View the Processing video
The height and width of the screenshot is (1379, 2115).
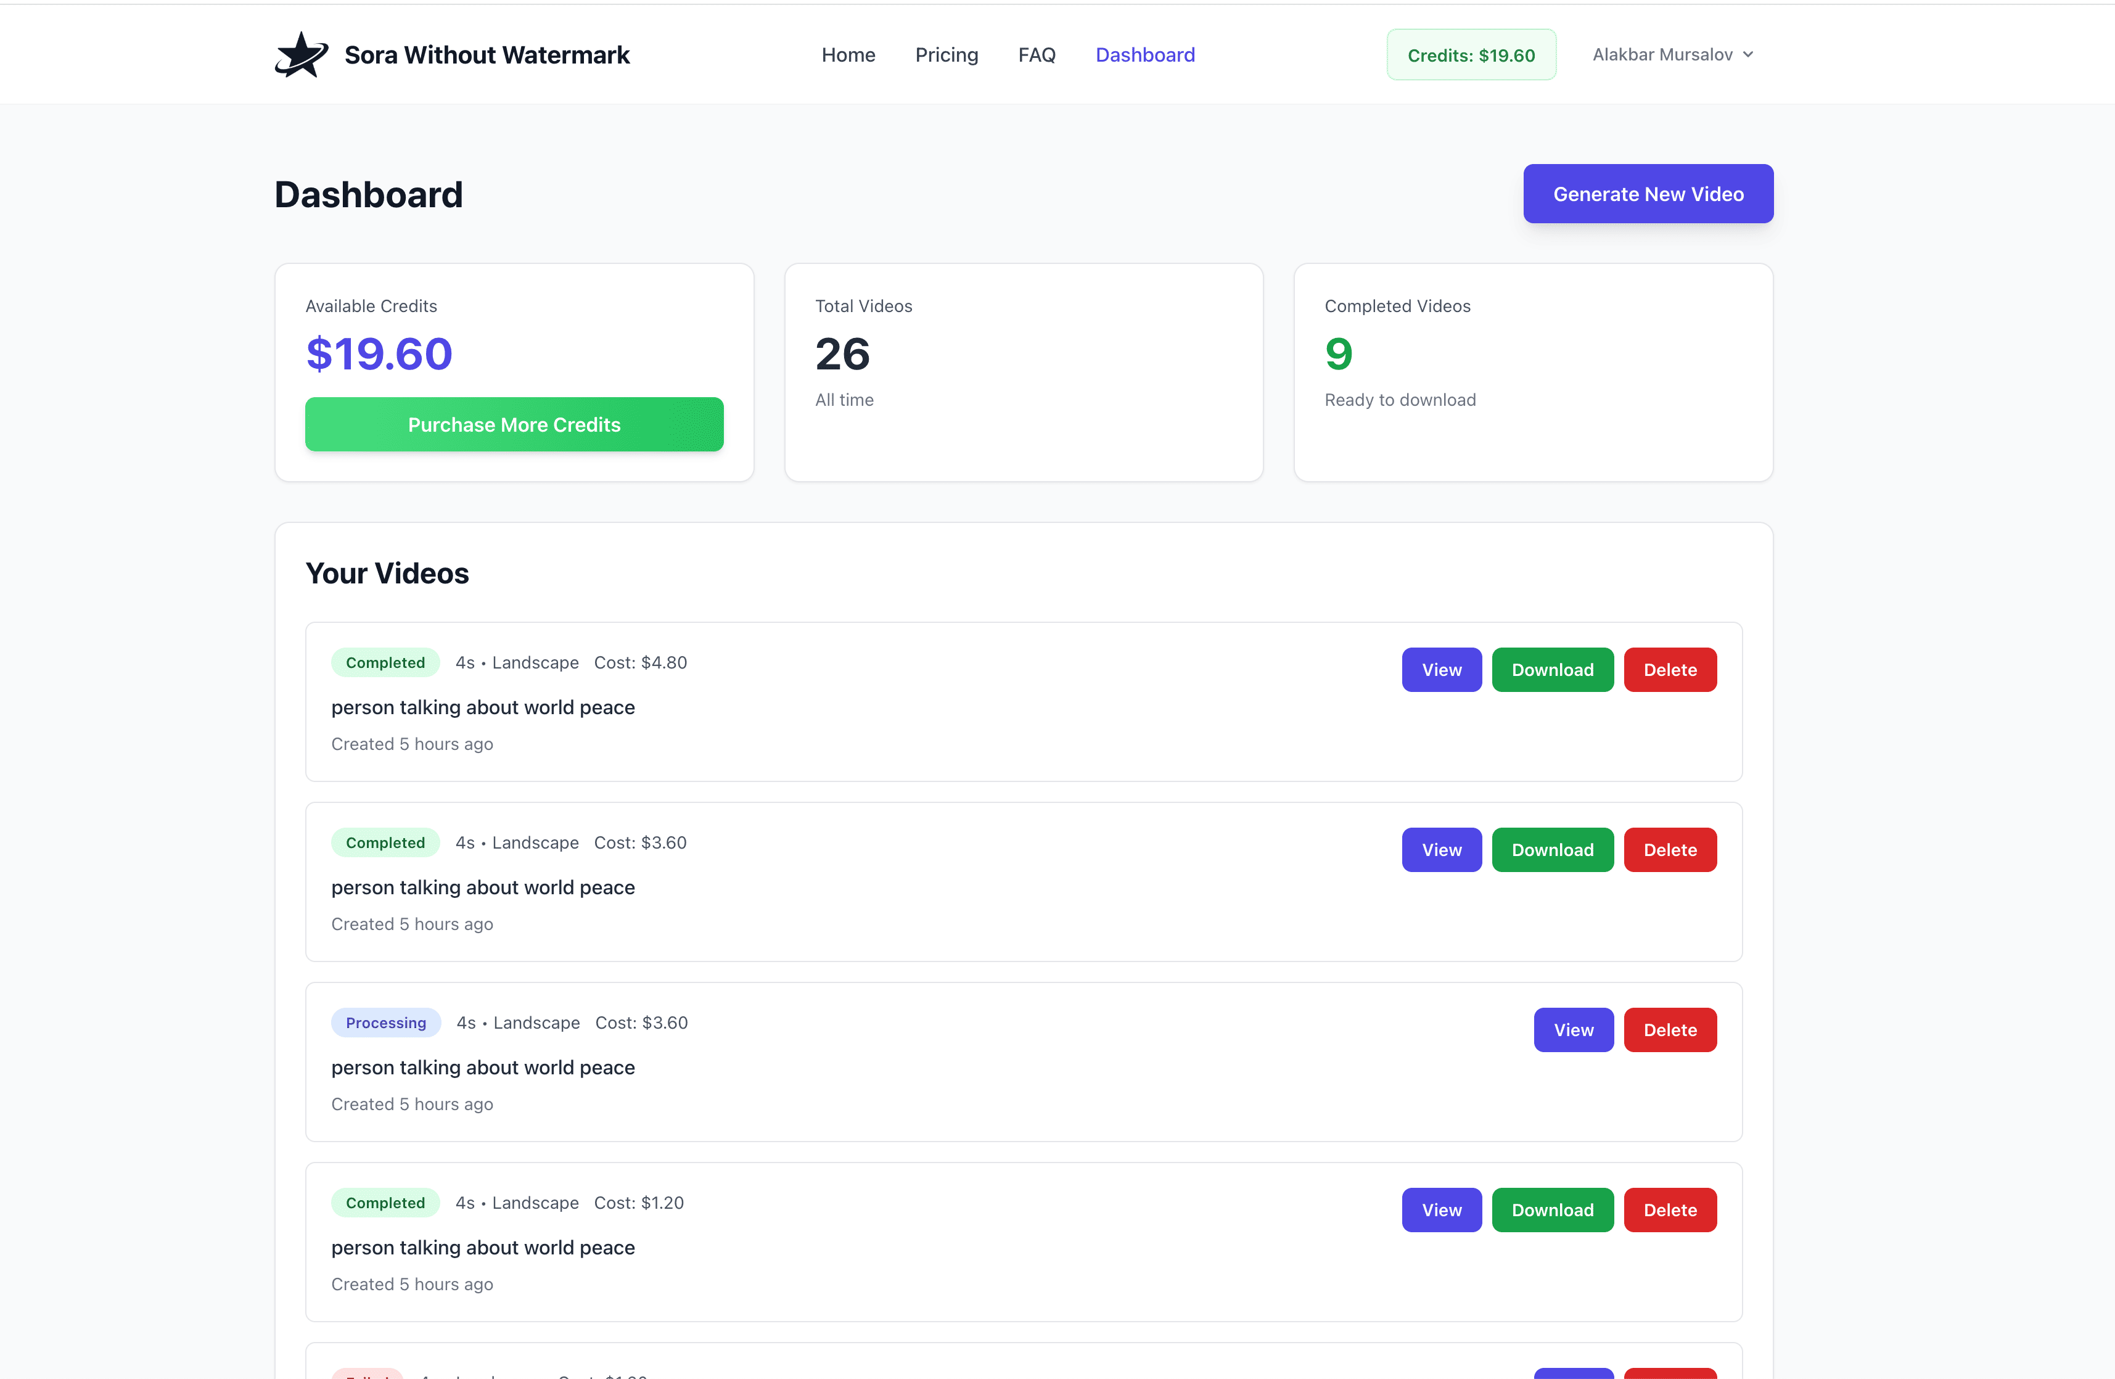click(x=1573, y=1030)
